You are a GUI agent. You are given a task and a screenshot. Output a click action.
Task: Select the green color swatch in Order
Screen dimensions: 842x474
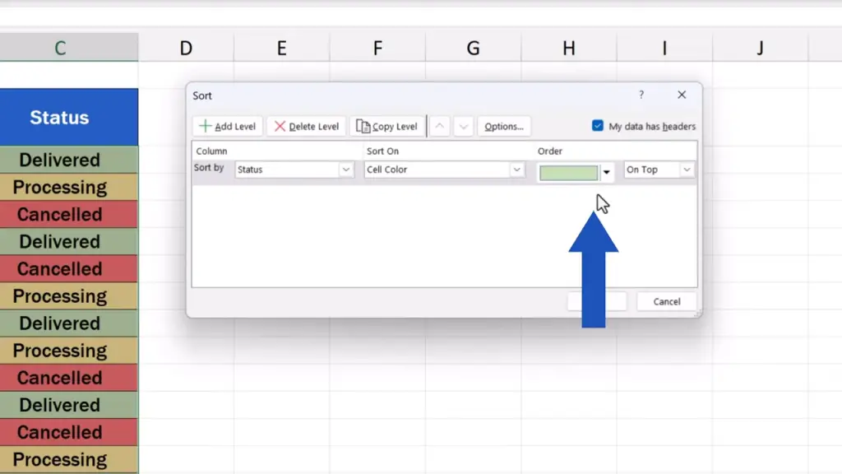568,172
